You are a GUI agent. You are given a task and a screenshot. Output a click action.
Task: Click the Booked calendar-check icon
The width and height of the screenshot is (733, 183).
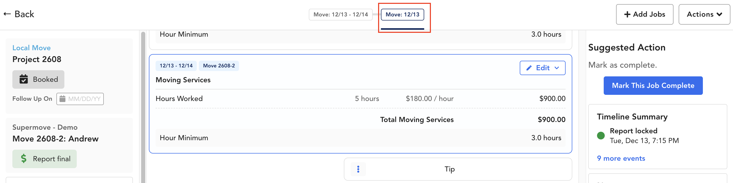24,79
